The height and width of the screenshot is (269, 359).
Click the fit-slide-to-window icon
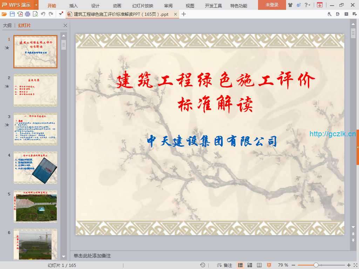[354, 265]
